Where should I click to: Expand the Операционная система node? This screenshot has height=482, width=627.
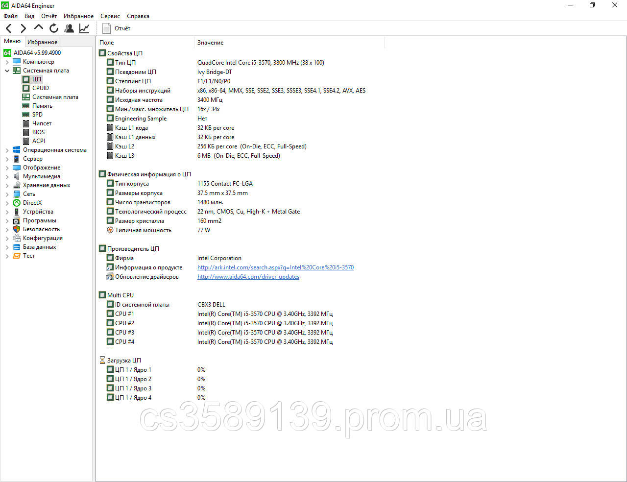pos(7,150)
